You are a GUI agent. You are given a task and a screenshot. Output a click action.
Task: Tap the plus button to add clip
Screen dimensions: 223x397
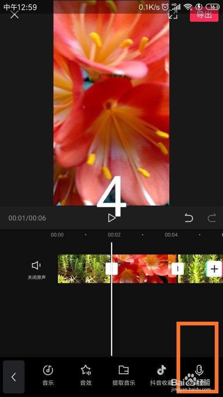[x=214, y=269]
